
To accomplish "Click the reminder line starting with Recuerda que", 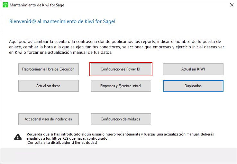I will (120, 134).
